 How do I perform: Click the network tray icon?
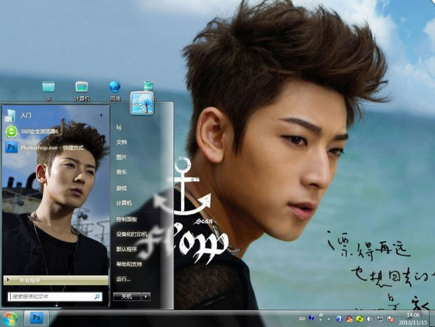[x=381, y=319]
